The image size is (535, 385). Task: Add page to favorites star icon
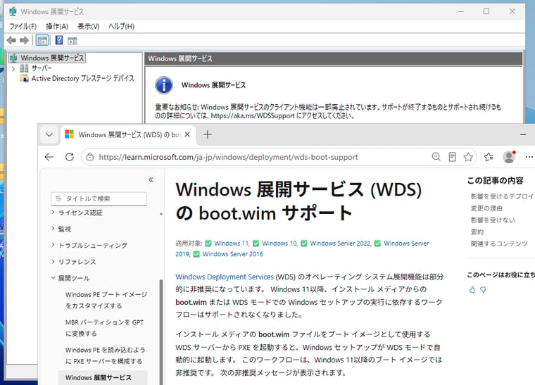[468, 157]
